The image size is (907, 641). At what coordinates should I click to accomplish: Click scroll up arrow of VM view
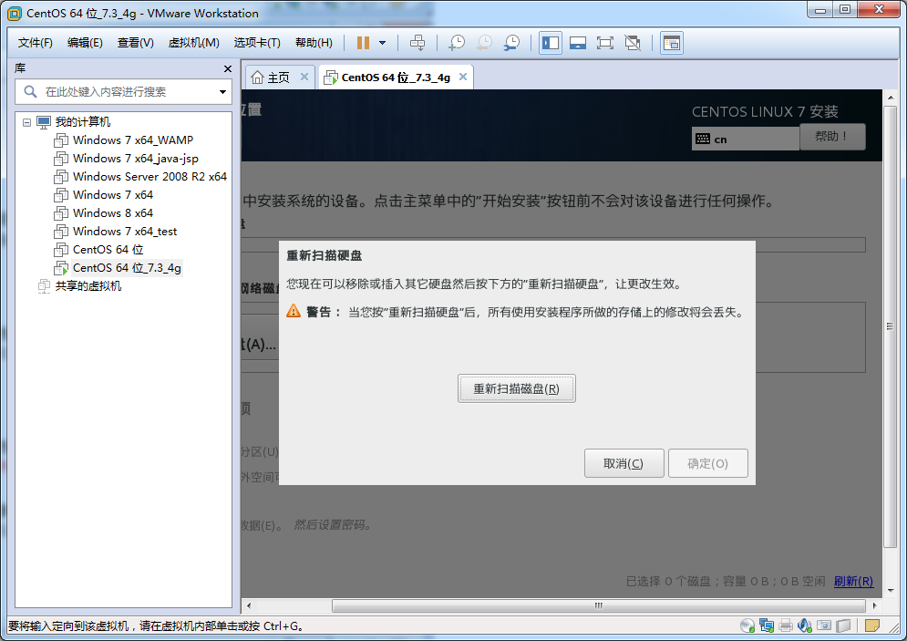(891, 98)
